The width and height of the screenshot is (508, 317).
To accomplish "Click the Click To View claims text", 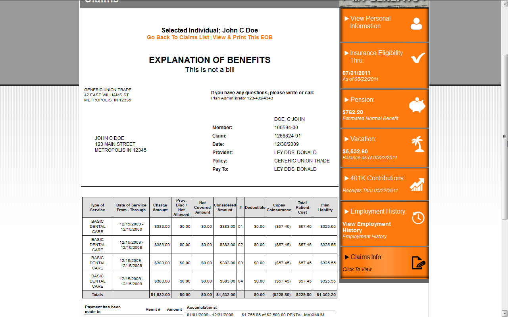I will point(357,269).
